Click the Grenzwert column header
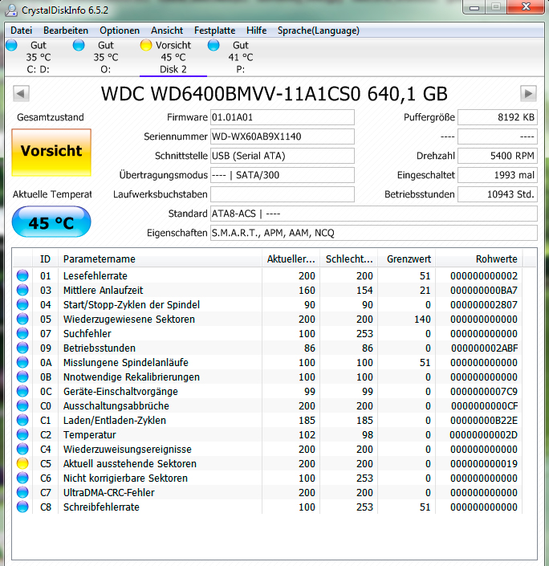 coord(406,259)
